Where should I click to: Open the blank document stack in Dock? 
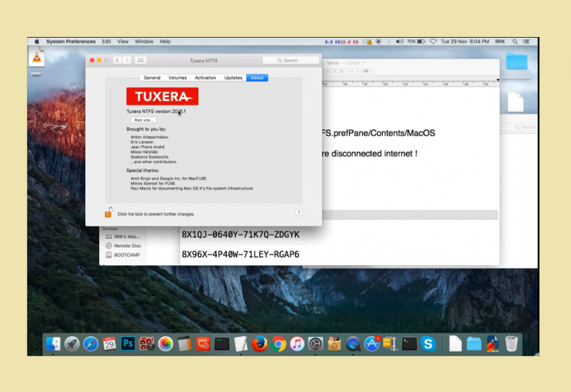pyautogui.click(x=455, y=344)
